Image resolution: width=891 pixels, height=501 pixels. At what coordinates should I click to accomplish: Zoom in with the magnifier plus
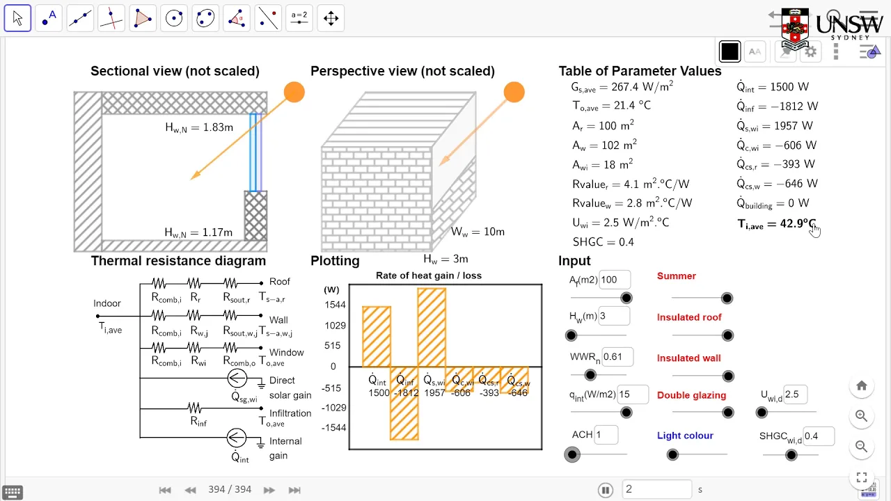click(x=862, y=416)
